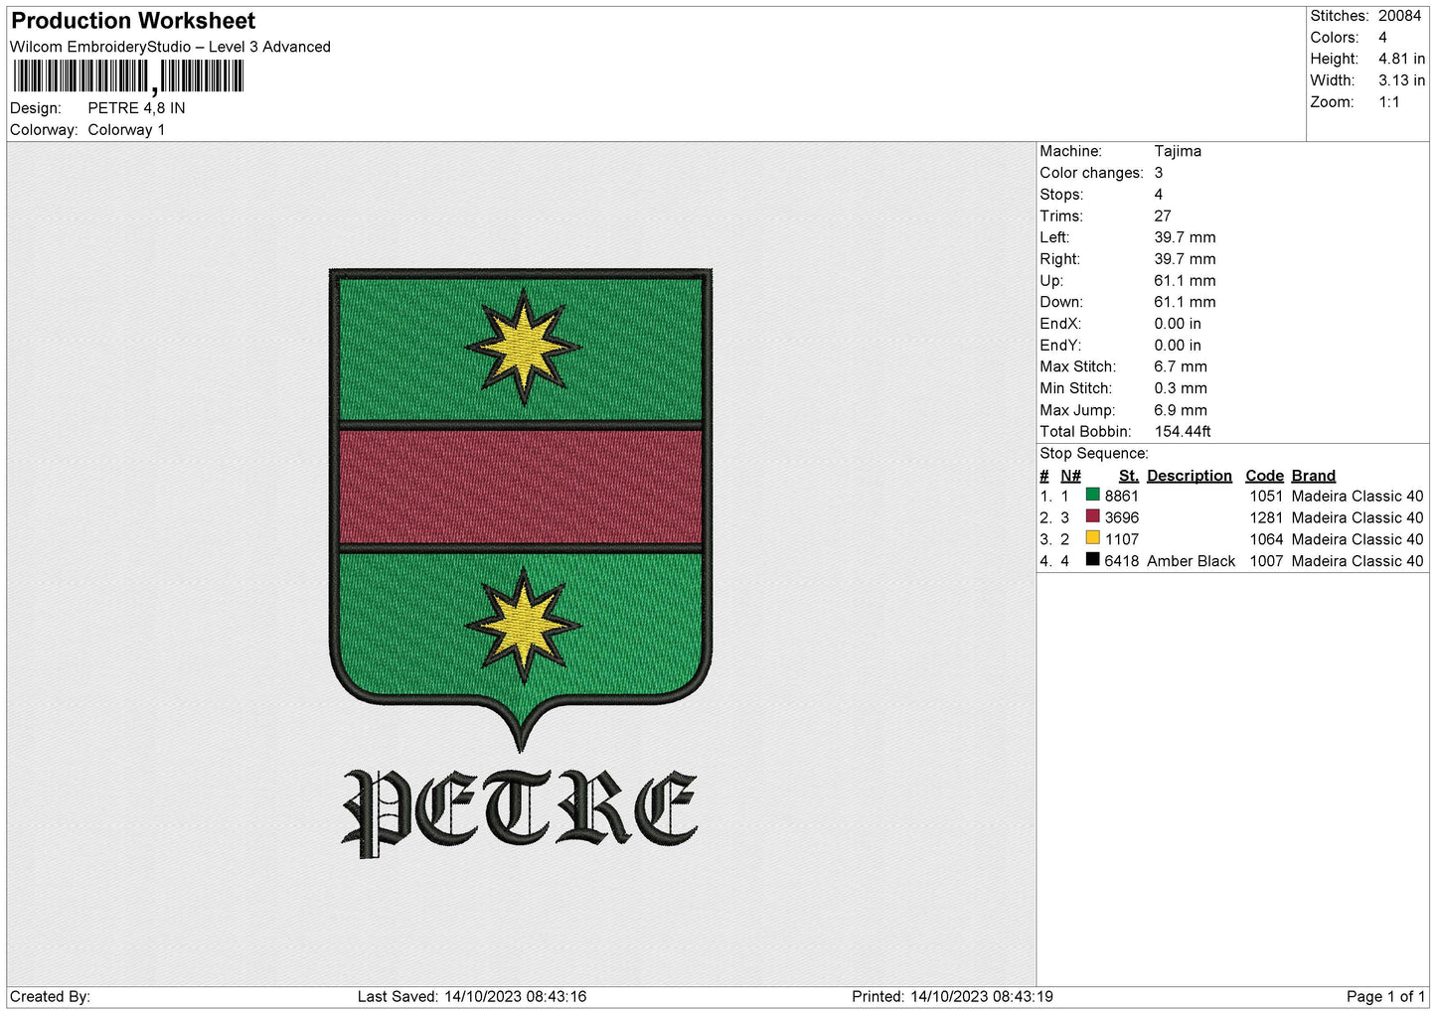Click the Min Stitch value 0.3 mm

click(1181, 388)
